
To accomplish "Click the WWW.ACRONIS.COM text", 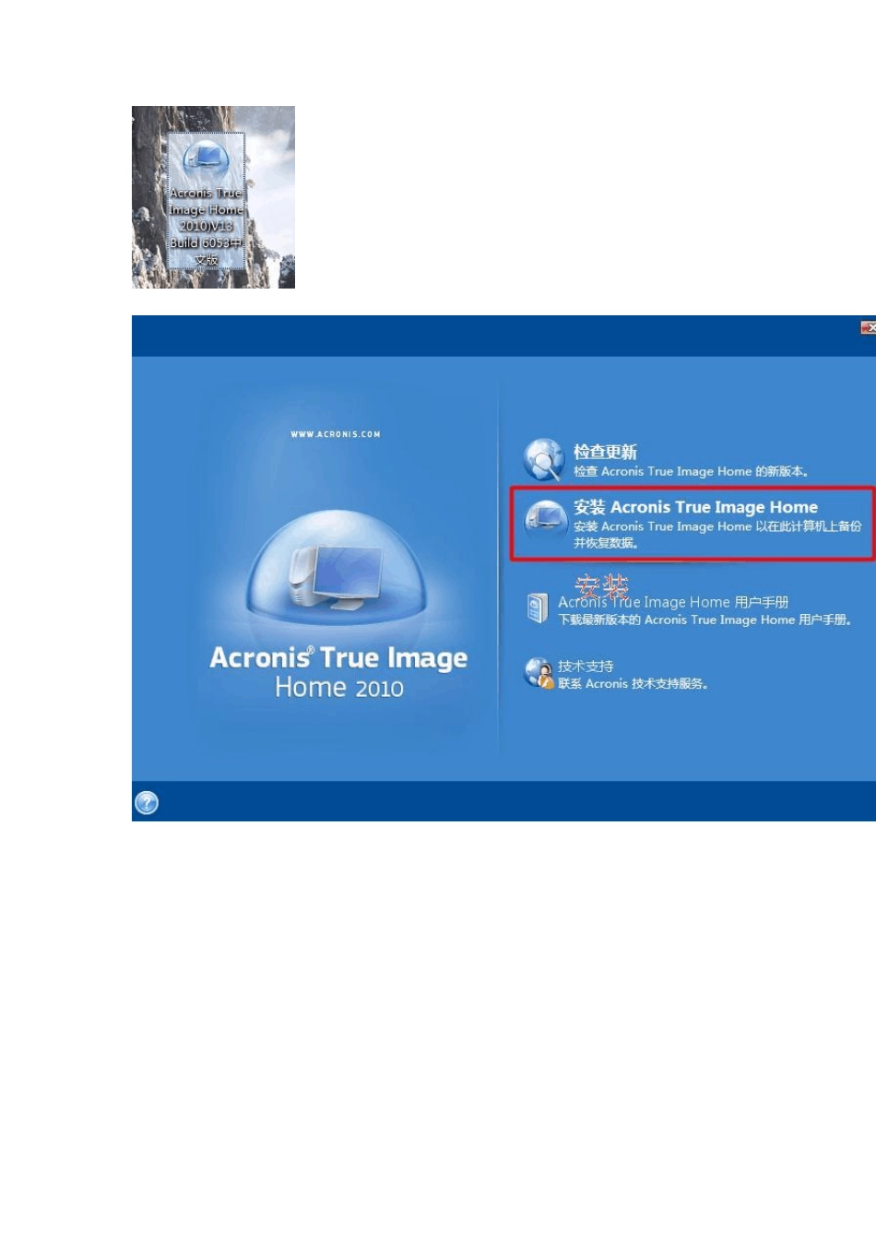I will [x=335, y=434].
